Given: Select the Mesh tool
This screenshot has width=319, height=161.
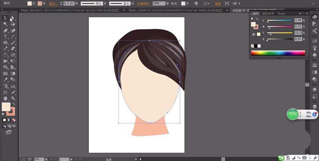Looking at the screenshot, I should (5, 73).
